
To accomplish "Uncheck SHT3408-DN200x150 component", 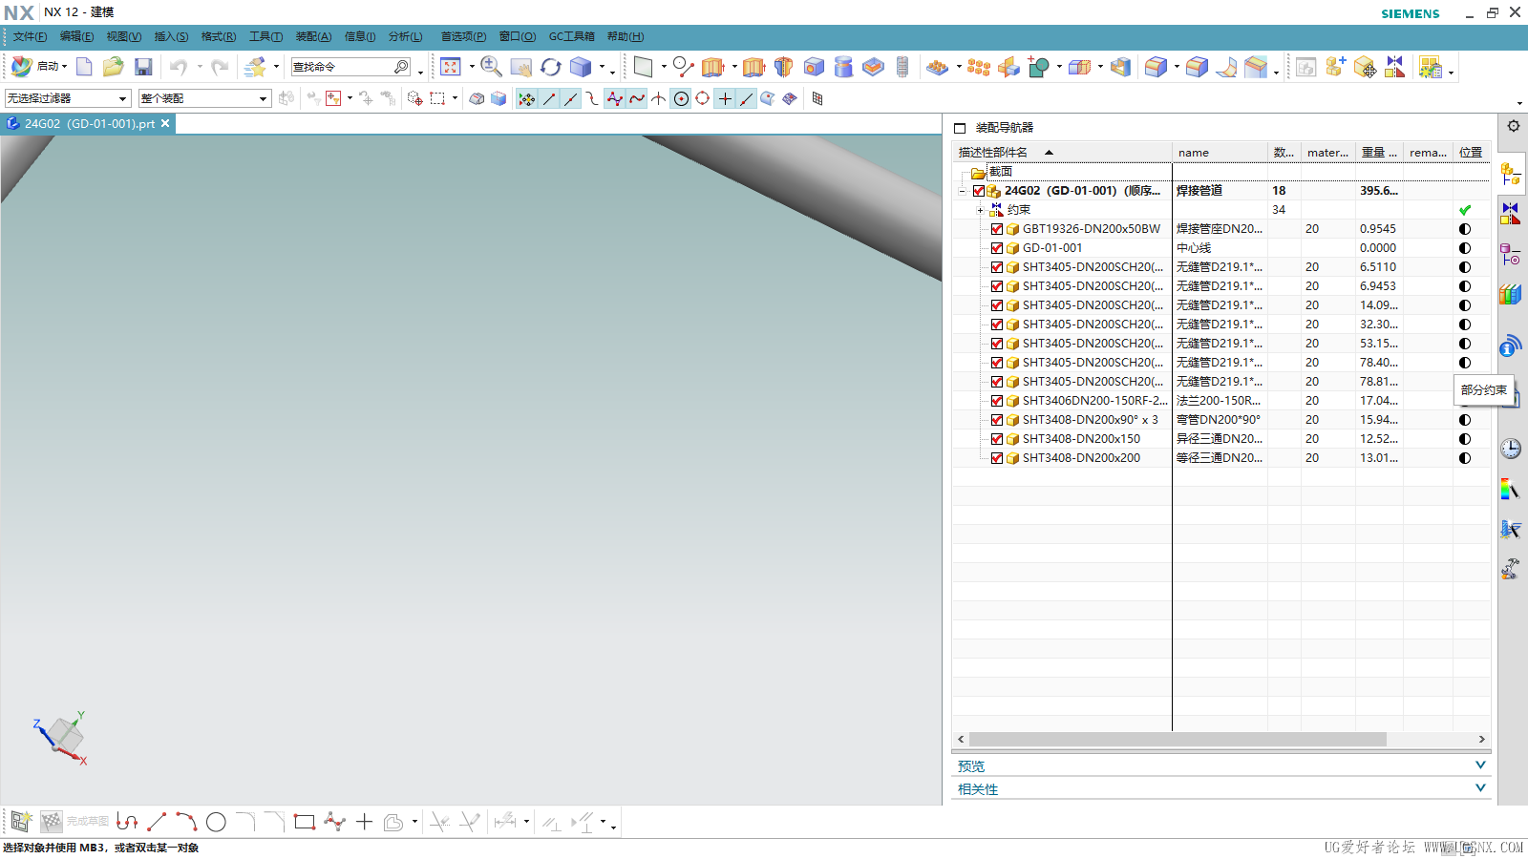I will pyautogui.click(x=997, y=439).
